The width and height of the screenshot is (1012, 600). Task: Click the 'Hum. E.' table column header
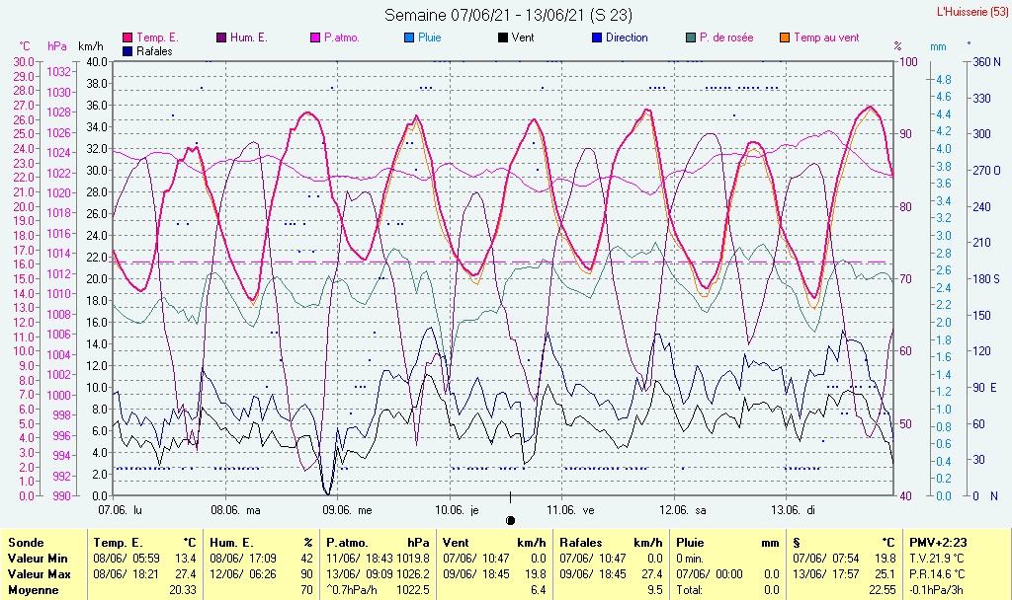tap(231, 543)
